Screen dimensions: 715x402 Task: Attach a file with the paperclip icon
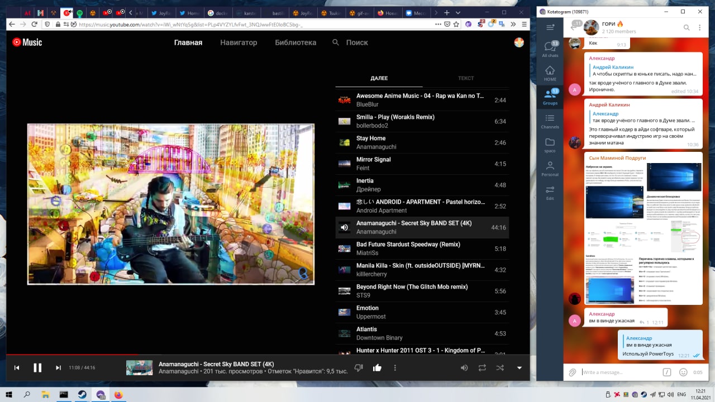point(573,372)
